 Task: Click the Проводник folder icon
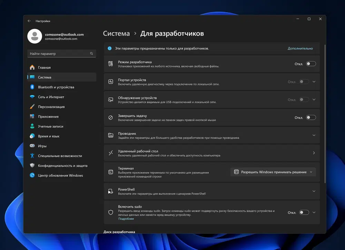point(111,135)
